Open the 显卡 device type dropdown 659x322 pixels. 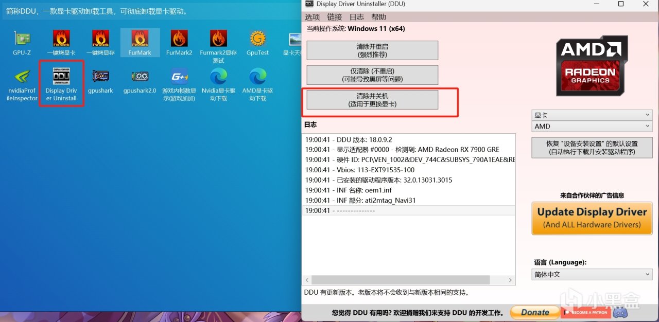(592, 115)
